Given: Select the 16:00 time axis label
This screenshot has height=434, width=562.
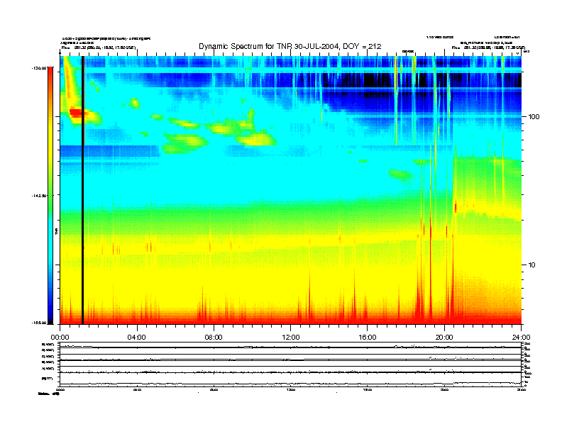Looking at the screenshot, I should tap(368, 338).
